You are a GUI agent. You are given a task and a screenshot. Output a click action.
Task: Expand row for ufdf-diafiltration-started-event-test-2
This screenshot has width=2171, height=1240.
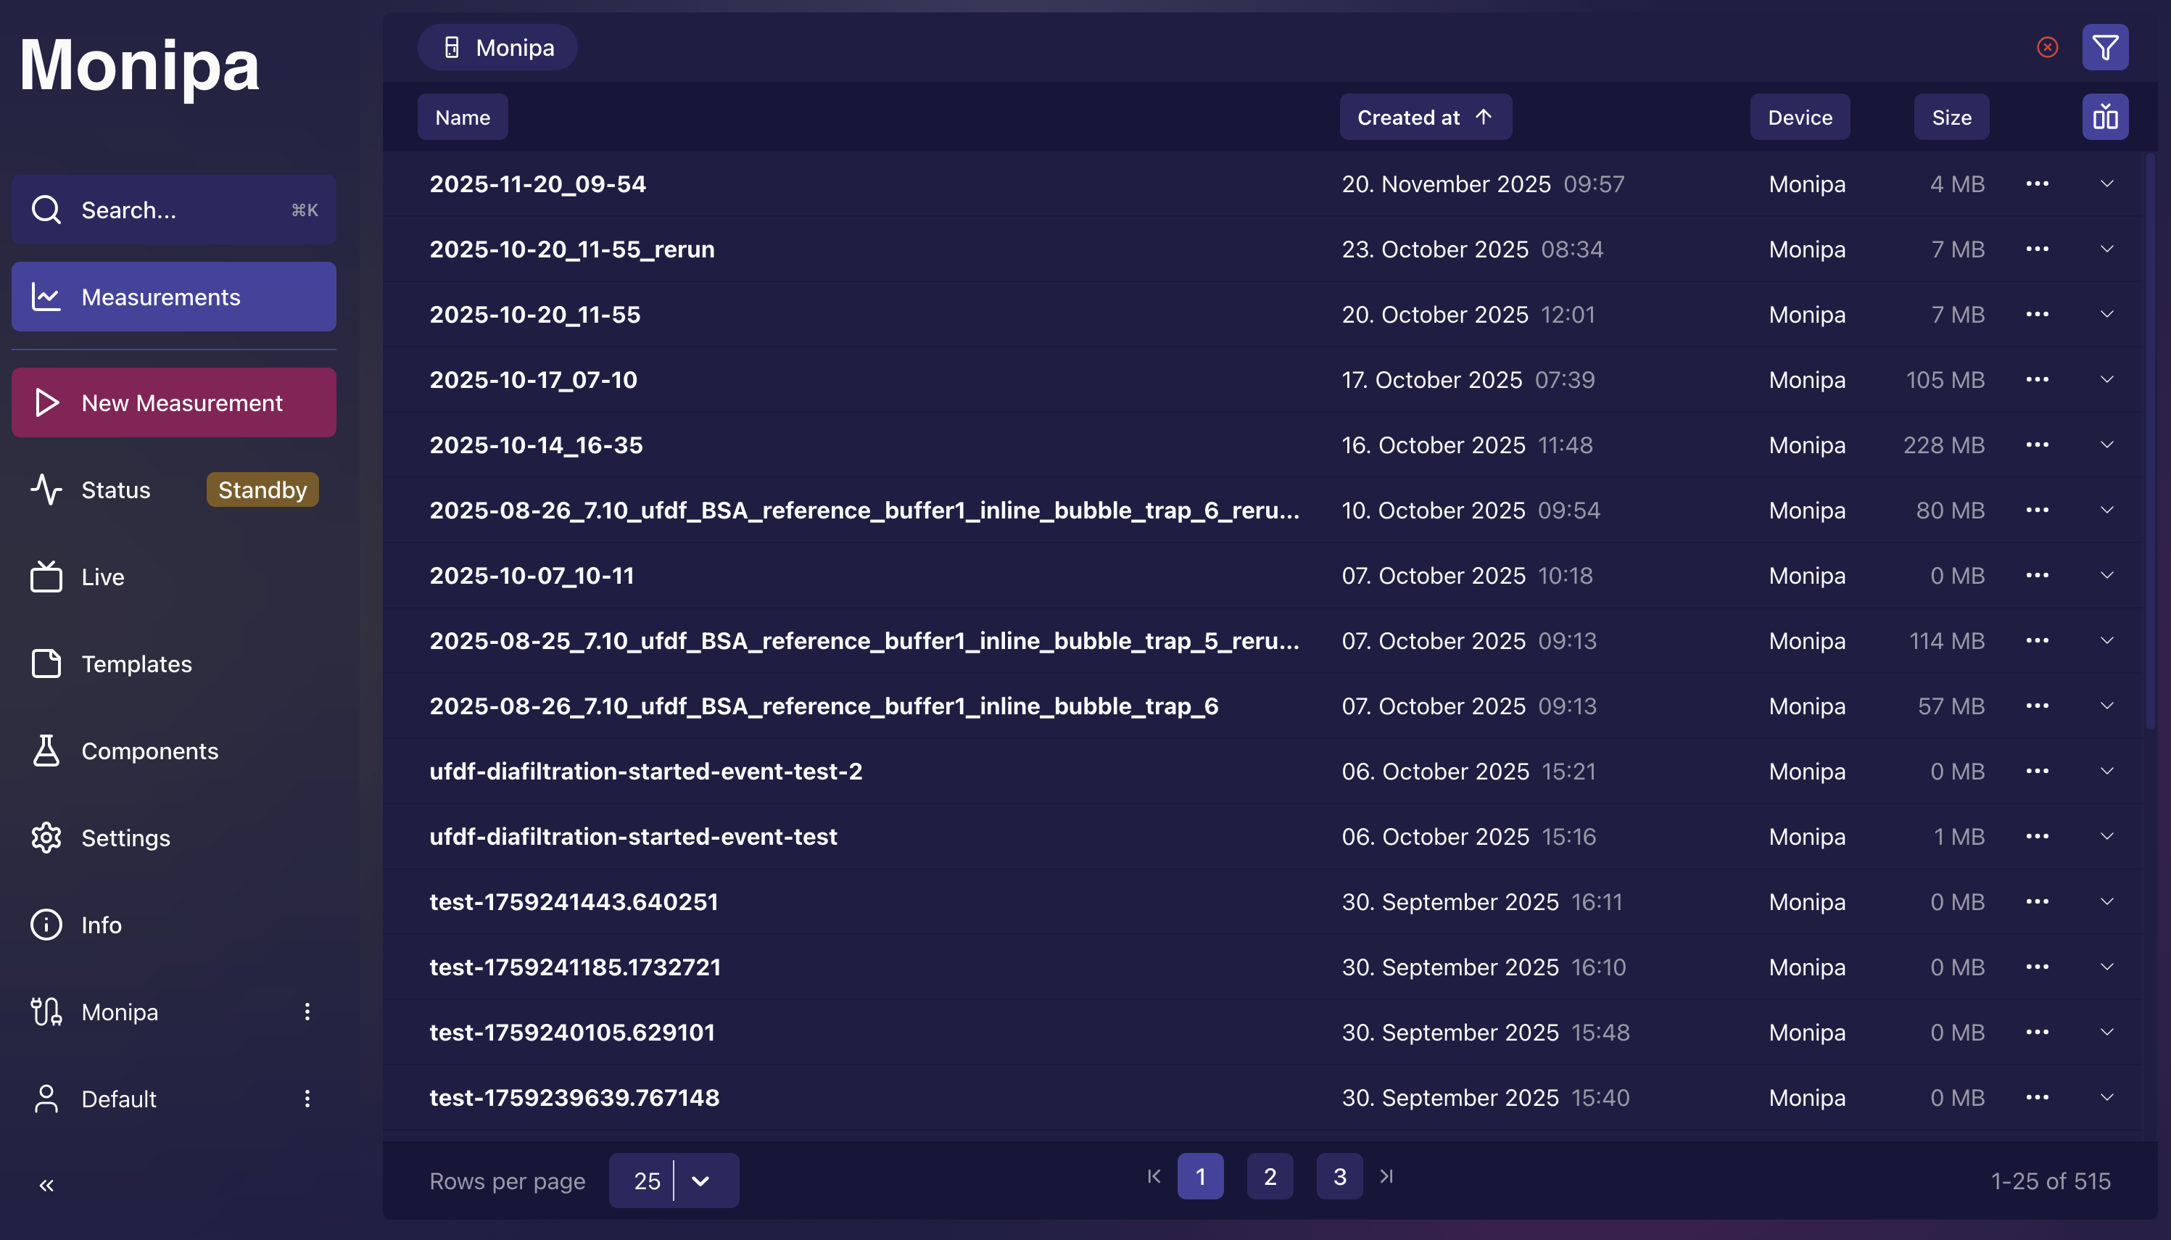[2107, 771]
